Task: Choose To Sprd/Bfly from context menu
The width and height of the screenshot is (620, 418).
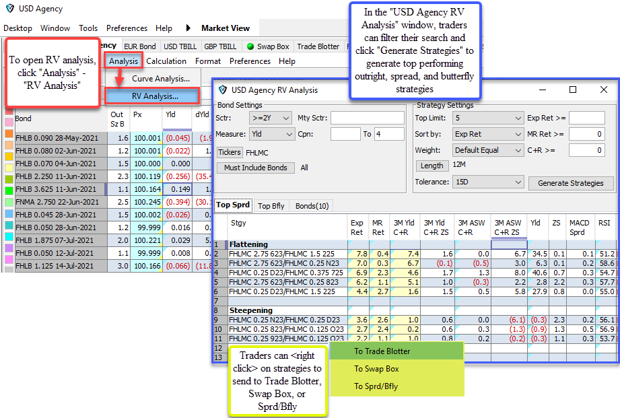Action: 397,386
